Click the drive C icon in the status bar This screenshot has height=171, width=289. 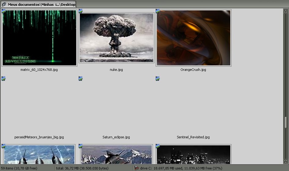pyautogui.click(x=137, y=168)
